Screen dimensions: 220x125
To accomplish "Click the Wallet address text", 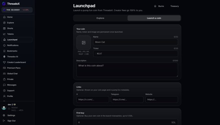I will [x=17, y=110].
